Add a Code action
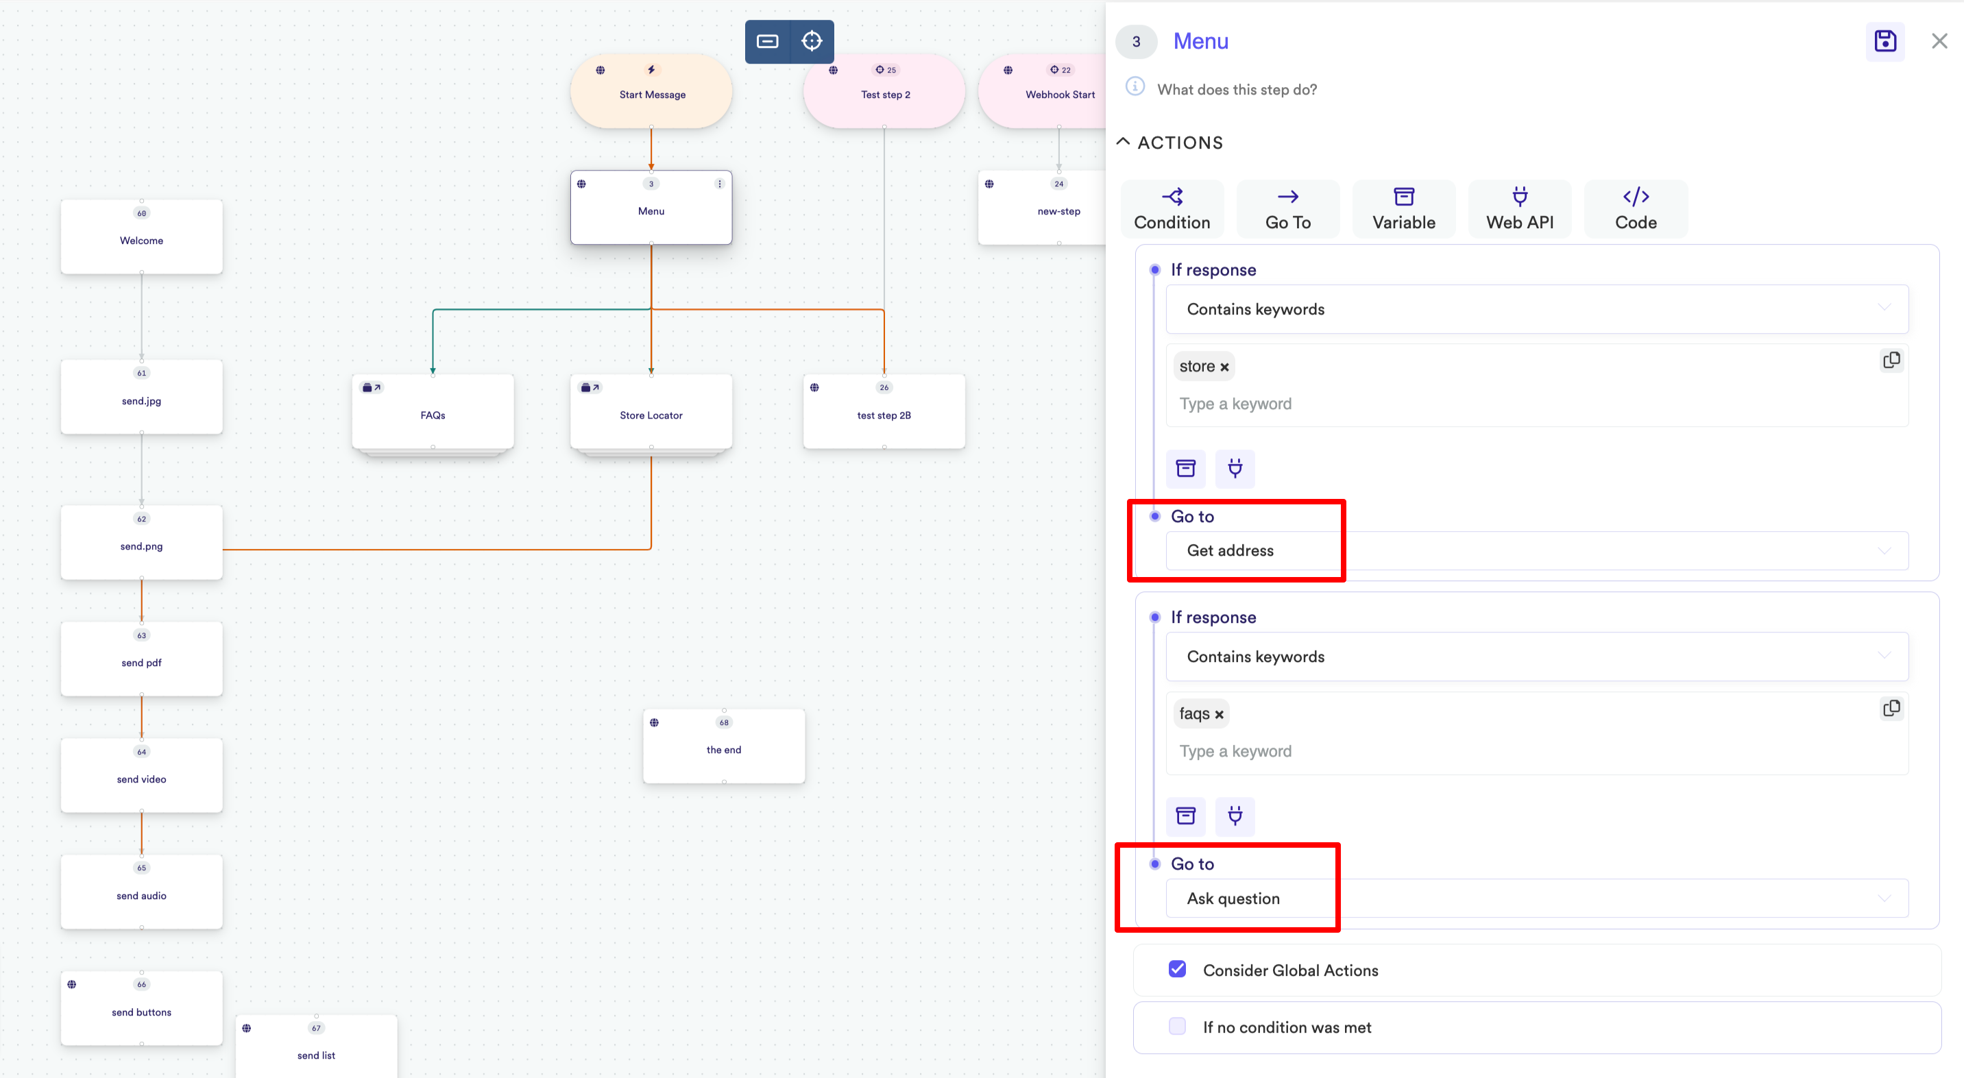This screenshot has height=1078, width=1964. [1636, 209]
